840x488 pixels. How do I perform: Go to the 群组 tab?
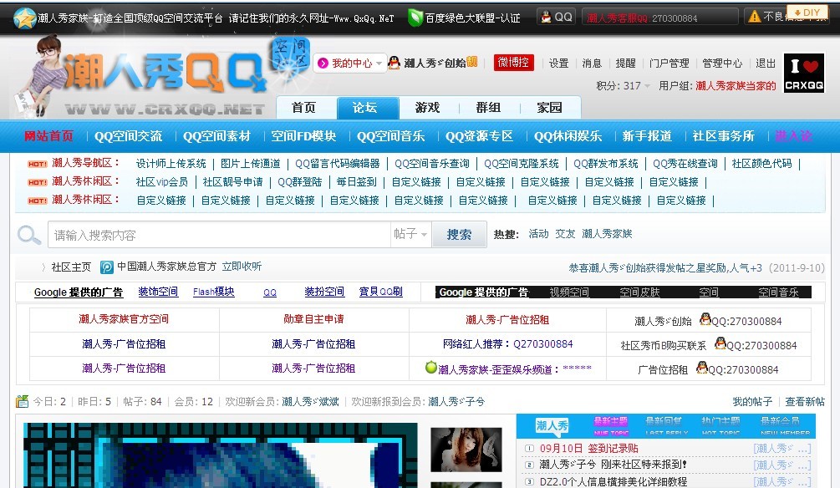pos(488,108)
